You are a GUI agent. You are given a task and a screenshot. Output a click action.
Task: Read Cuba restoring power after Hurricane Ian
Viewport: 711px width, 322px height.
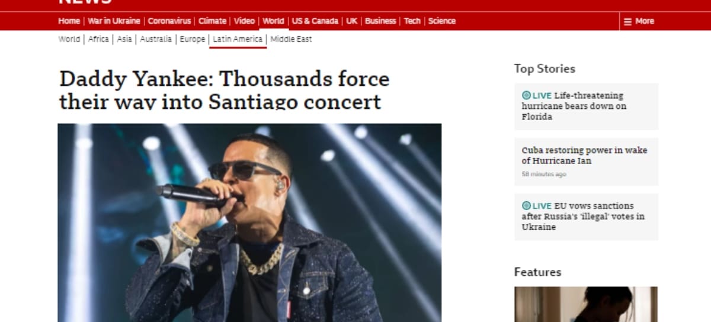coord(584,155)
